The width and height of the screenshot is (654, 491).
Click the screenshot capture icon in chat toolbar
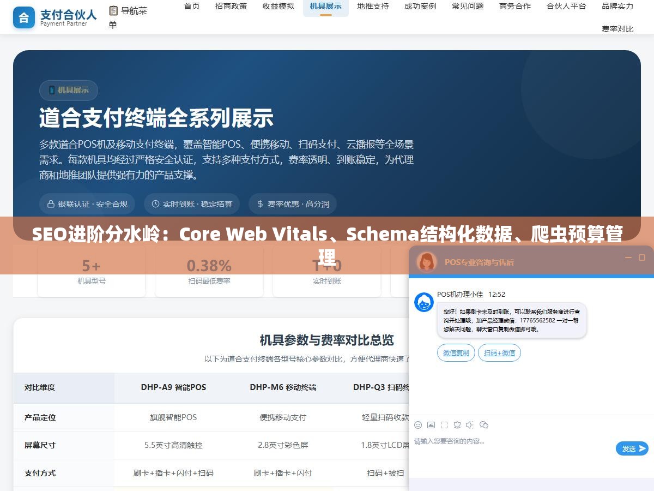(444, 424)
